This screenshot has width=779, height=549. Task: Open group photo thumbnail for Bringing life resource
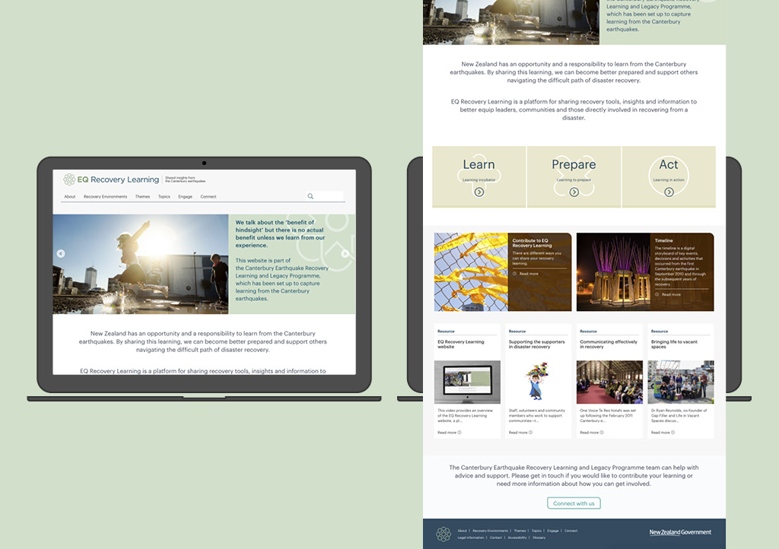[x=681, y=382]
